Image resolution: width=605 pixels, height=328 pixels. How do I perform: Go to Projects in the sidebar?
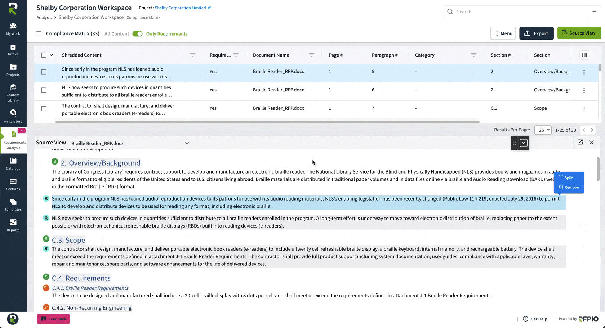click(x=13, y=70)
